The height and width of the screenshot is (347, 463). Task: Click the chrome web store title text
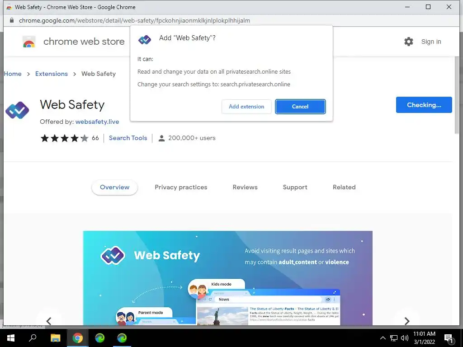84,42
